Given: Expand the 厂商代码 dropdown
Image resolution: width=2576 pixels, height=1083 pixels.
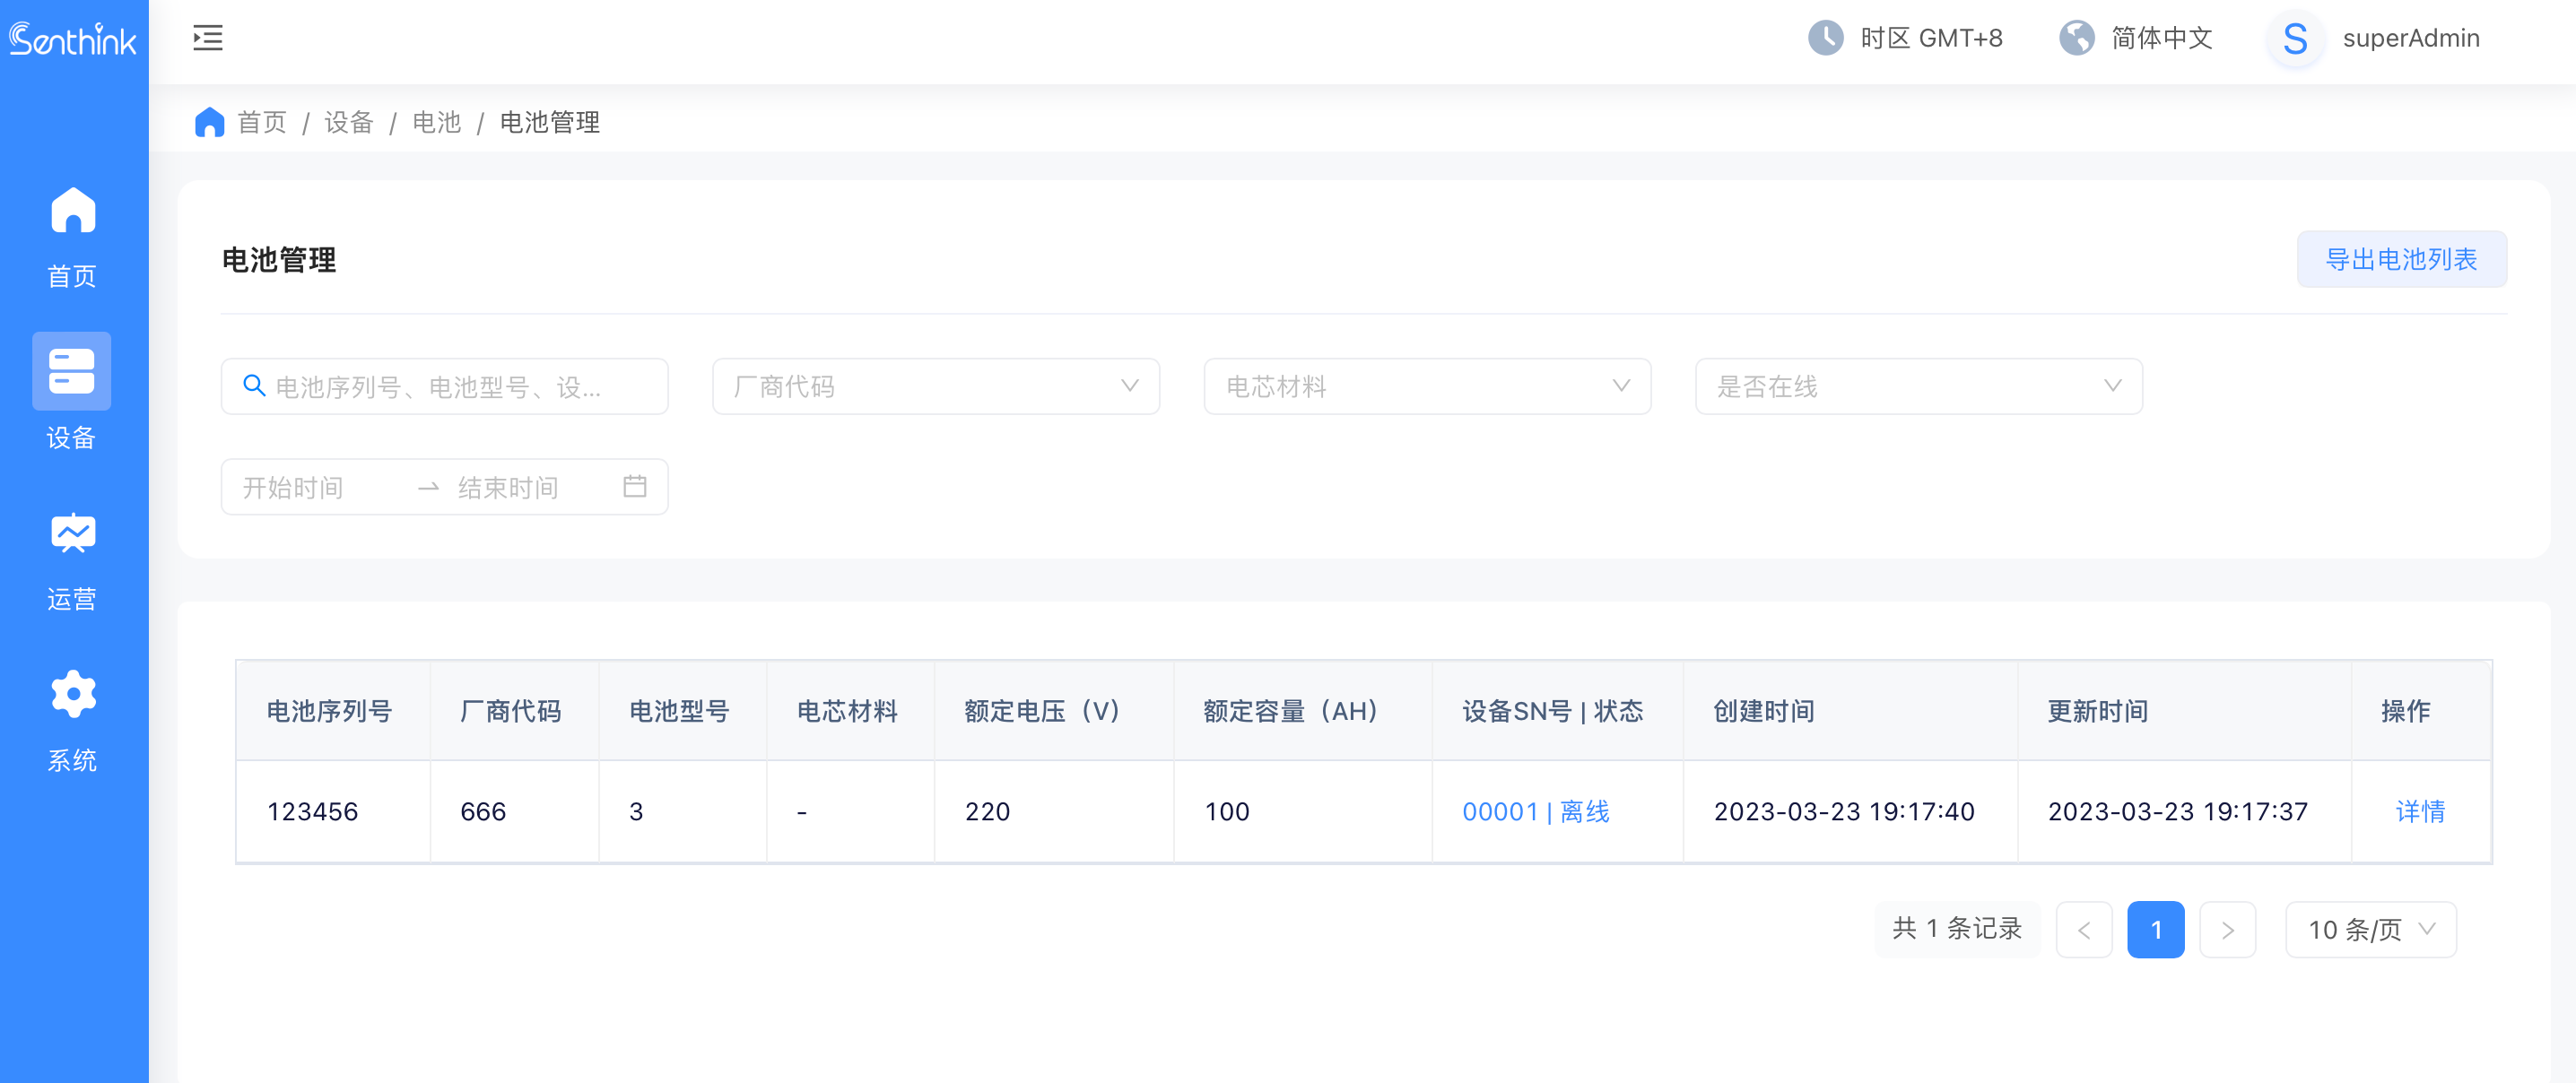Looking at the screenshot, I should click(x=935, y=386).
